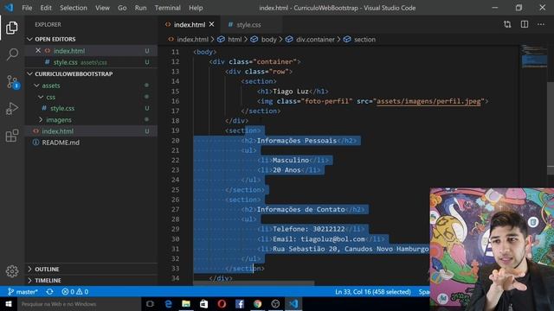This screenshot has height=311, width=554.
Task: Open the Help menu
Action: click(196, 8)
